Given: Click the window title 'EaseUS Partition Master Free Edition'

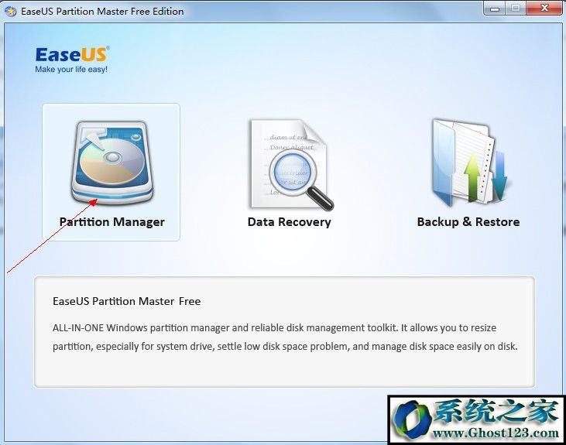Looking at the screenshot, I should click(102, 11).
